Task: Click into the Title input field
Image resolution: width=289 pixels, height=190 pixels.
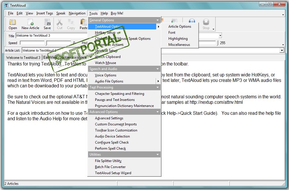Action: (x=52, y=35)
